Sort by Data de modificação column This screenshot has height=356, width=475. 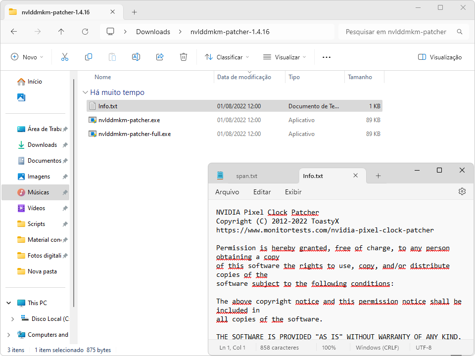[x=244, y=77]
